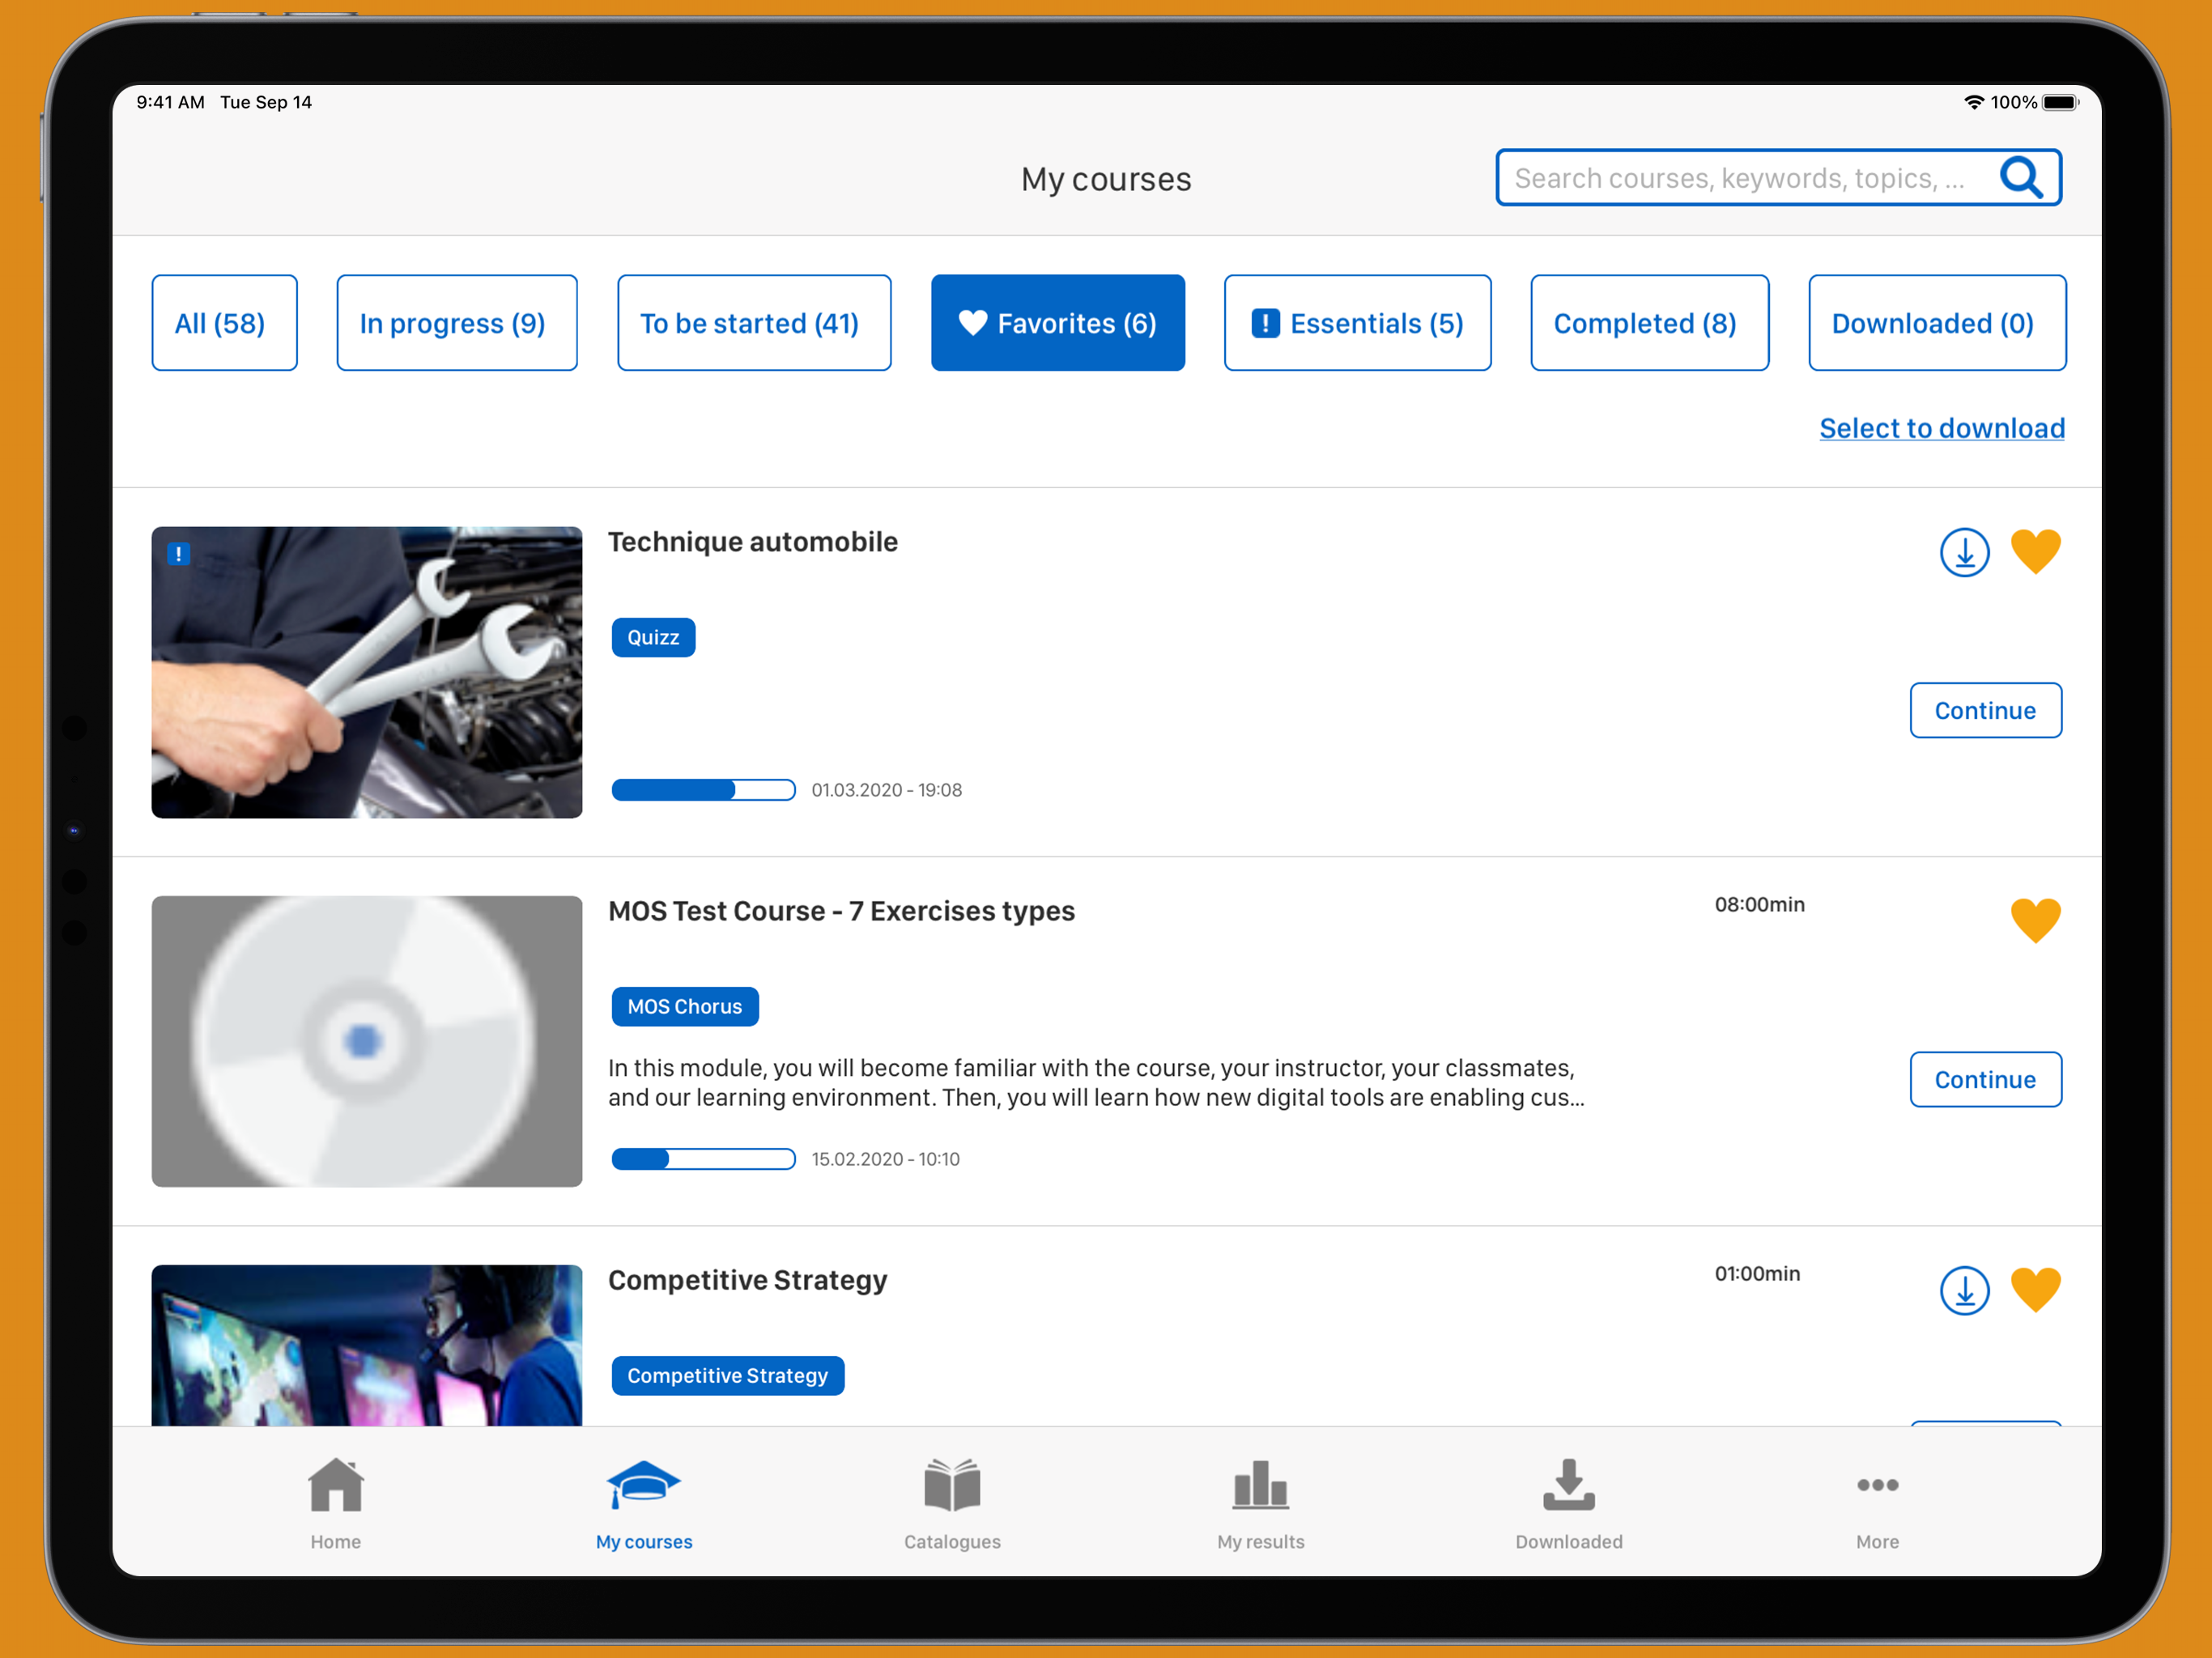Open Downloaded in the bottom bar
2212x1658 pixels.
click(x=1569, y=1503)
